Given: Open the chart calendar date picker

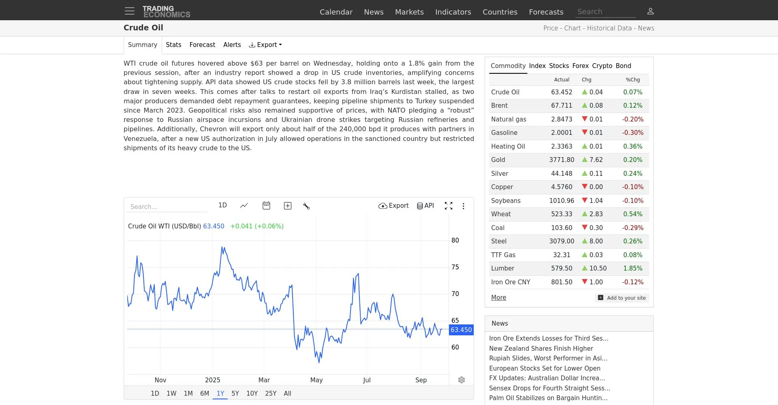Looking at the screenshot, I should (266, 206).
